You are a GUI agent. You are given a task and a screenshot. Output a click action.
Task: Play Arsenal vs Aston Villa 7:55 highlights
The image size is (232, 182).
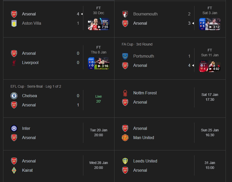point(99,24)
